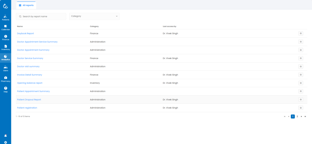Jump to last page of reports

[x=305, y=116]
